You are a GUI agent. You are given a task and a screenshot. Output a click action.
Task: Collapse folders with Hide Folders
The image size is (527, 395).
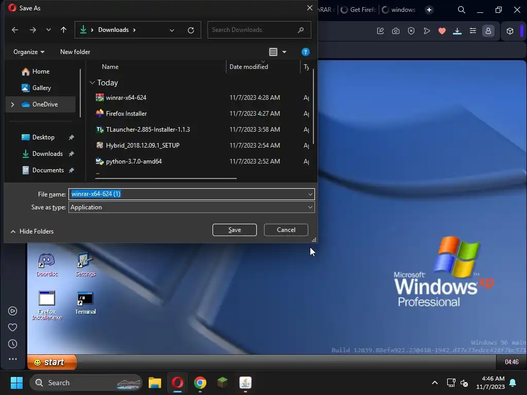coord(32,231)
